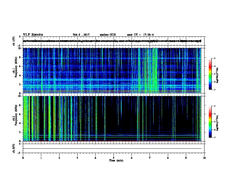Click the "2" kHz tick label on ch.2 axis
This screenshot has width=230, height=177.
pyautogui.click(x=20, y=132)
